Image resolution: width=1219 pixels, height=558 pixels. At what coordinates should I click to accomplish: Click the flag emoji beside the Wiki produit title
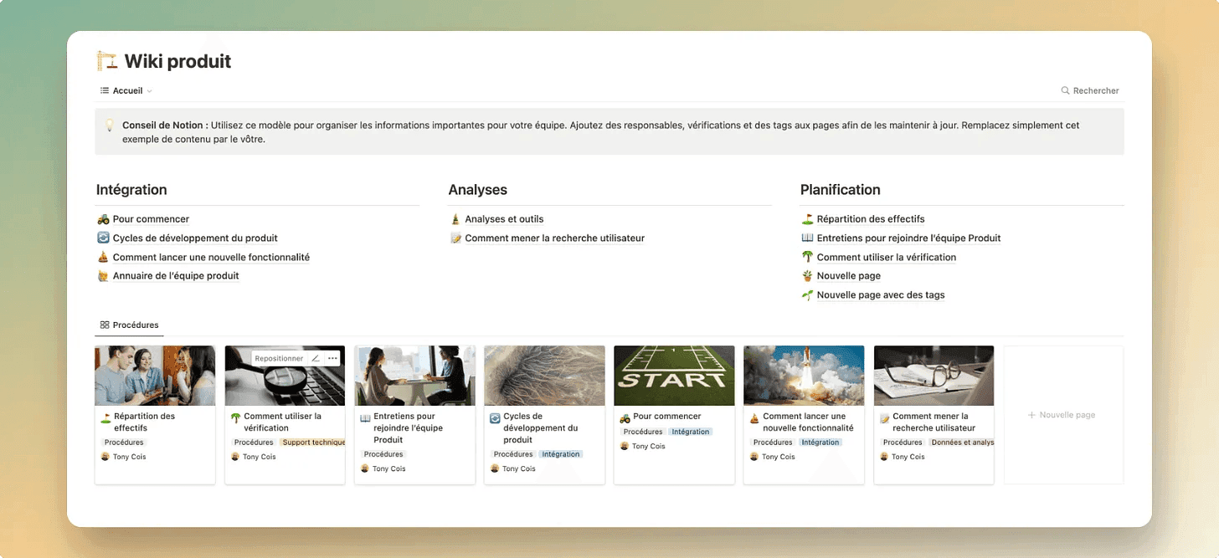coord(105,60)
